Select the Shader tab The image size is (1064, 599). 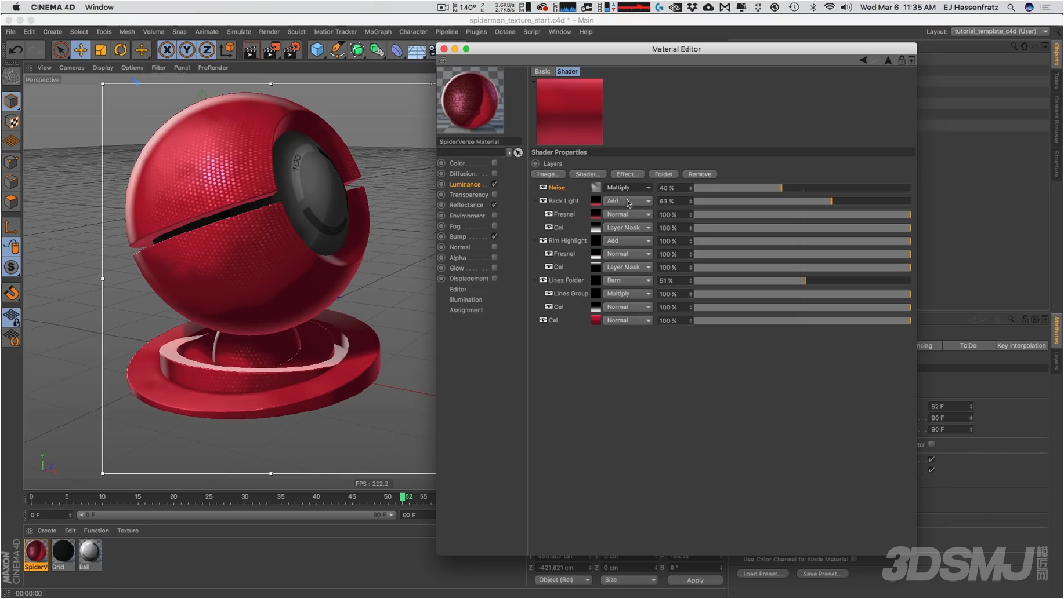pyautogui.click(x=567, y=71)
